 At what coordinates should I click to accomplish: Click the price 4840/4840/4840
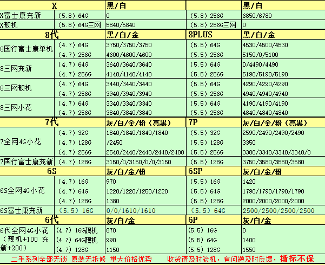[x=265, y=113]
